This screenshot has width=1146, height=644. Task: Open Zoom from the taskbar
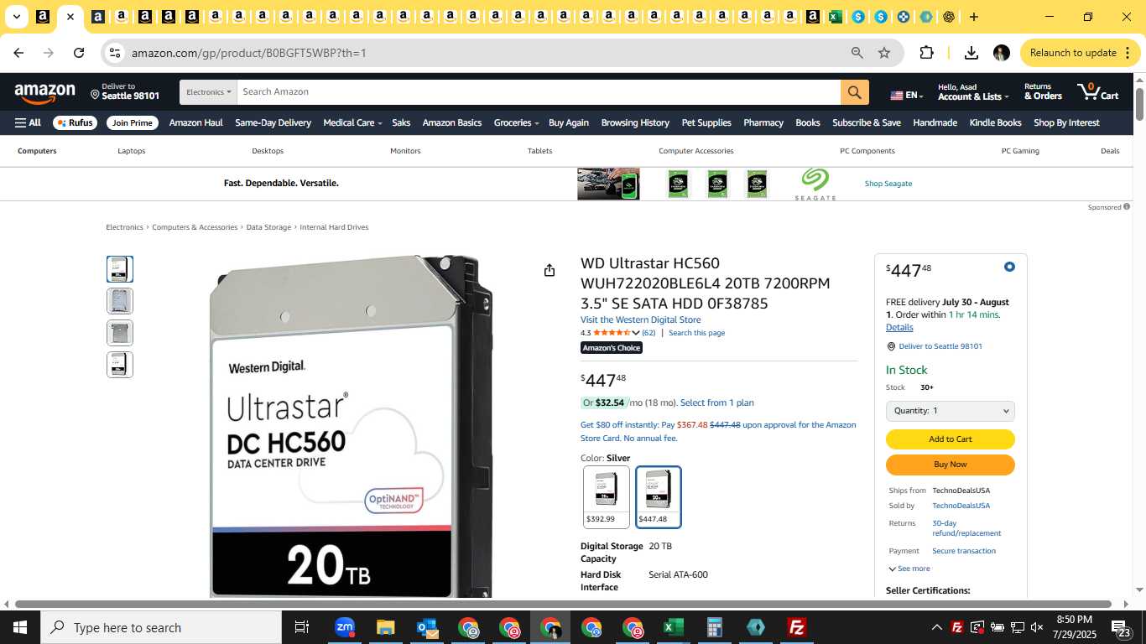(345, 627)
